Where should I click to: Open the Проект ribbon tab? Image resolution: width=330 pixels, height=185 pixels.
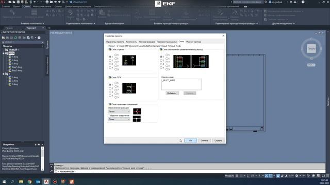(16, 7)
